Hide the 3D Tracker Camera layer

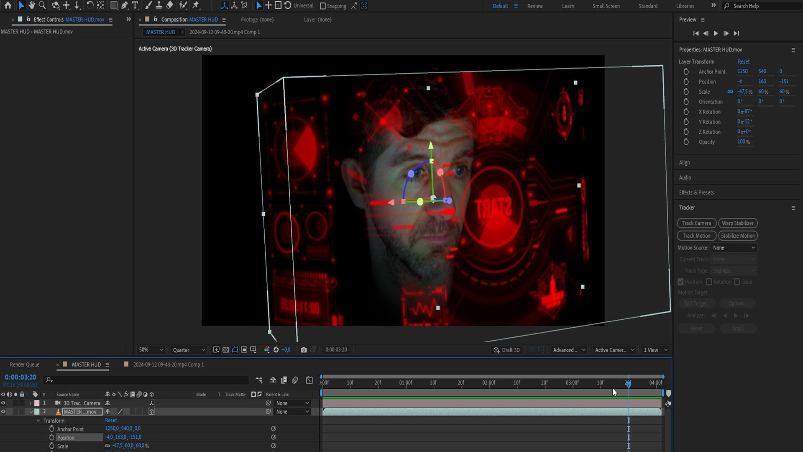[x=3, y=403]
